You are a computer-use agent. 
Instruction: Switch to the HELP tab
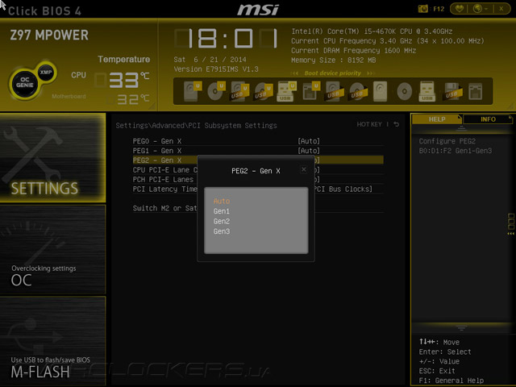click(437, 119)
